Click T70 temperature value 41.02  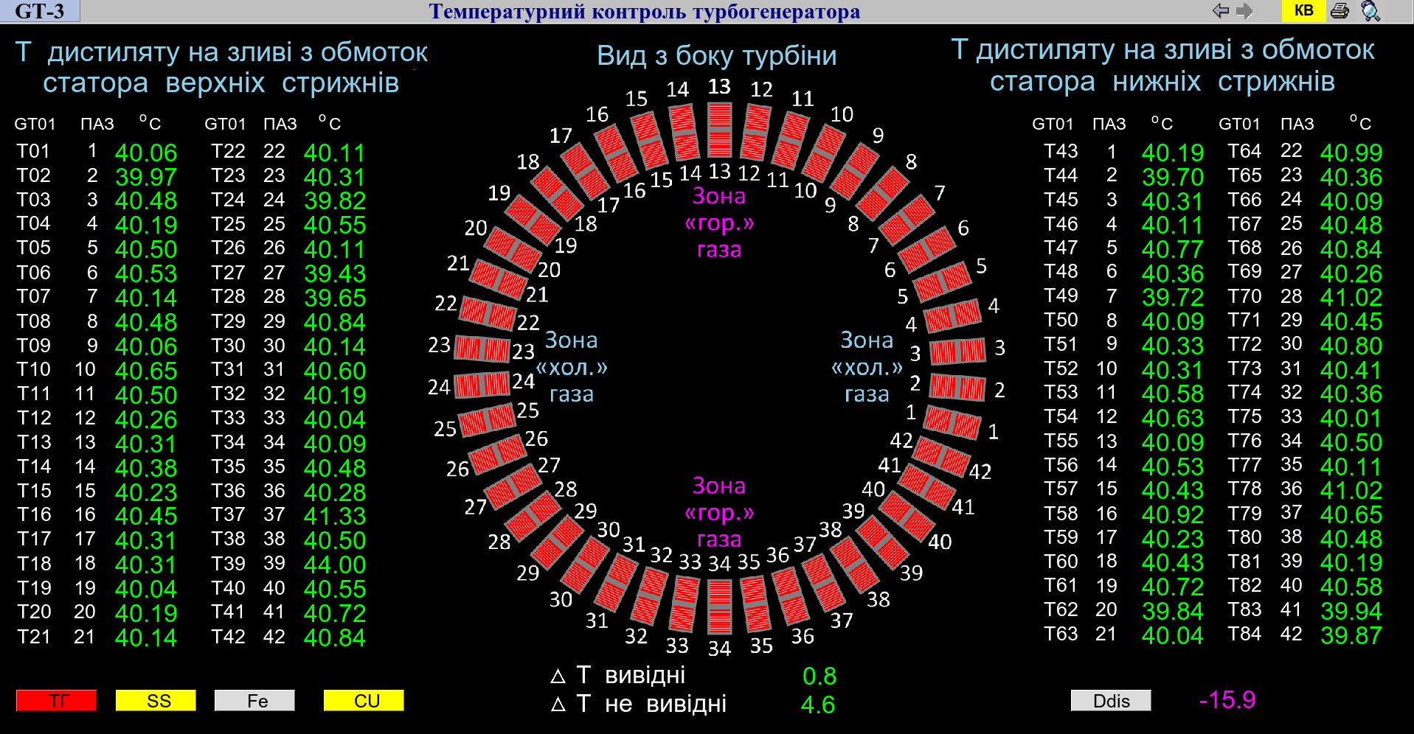coord(1351,298)
